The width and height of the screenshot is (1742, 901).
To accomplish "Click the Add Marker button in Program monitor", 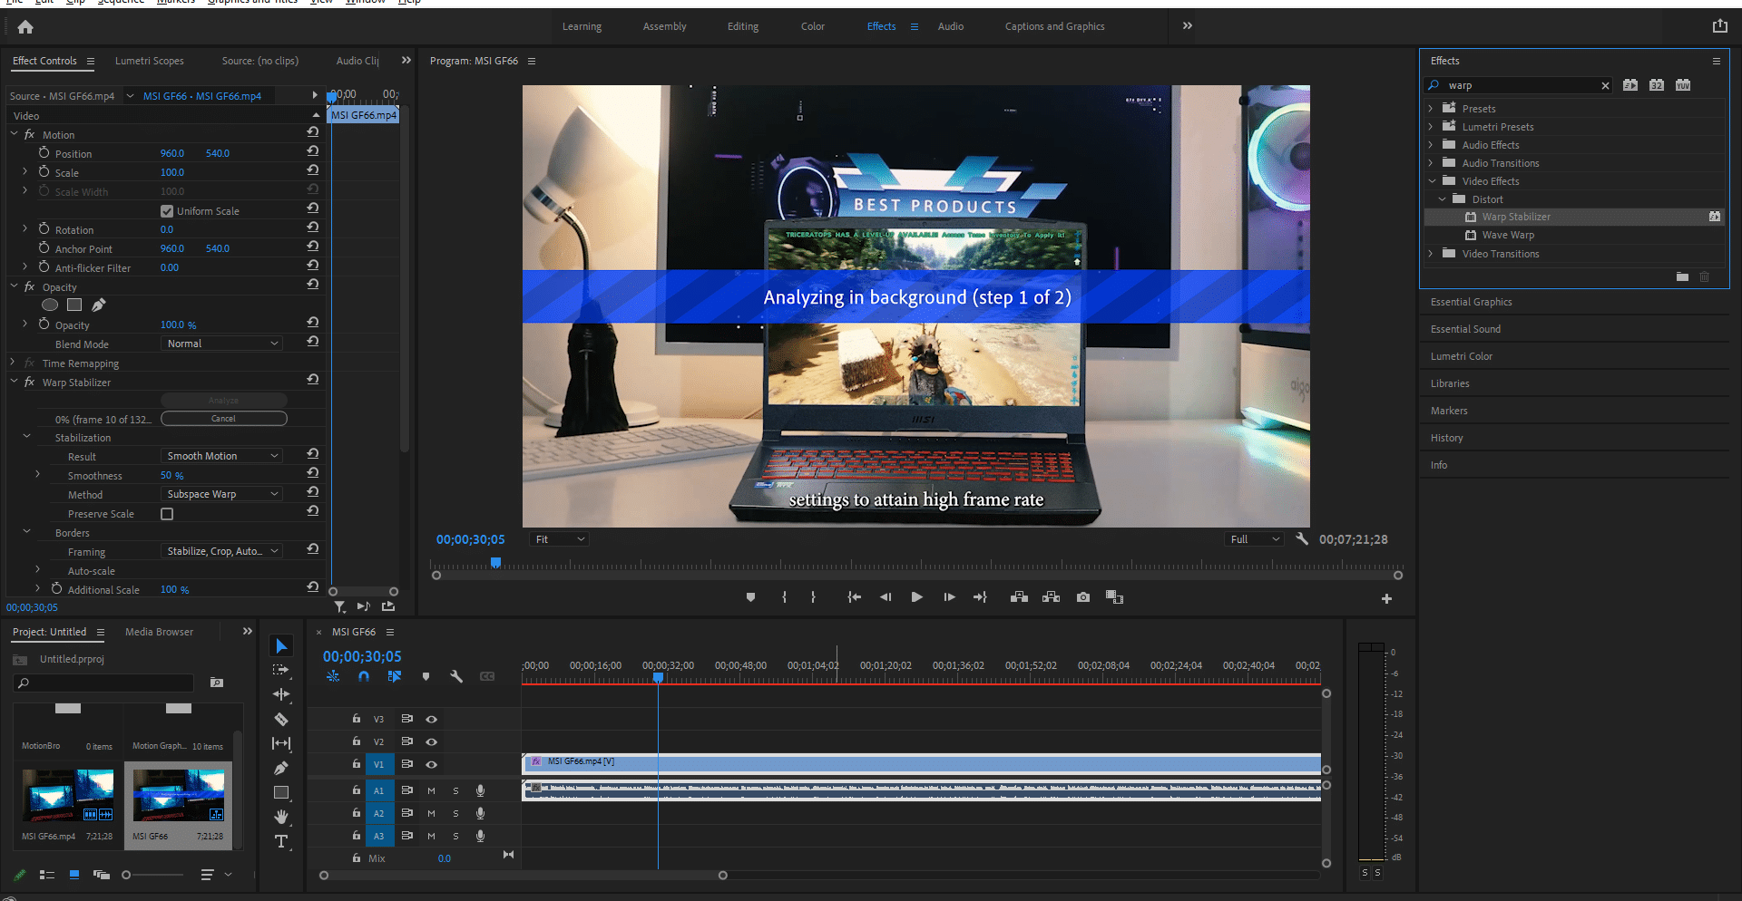I will (750, 597).
